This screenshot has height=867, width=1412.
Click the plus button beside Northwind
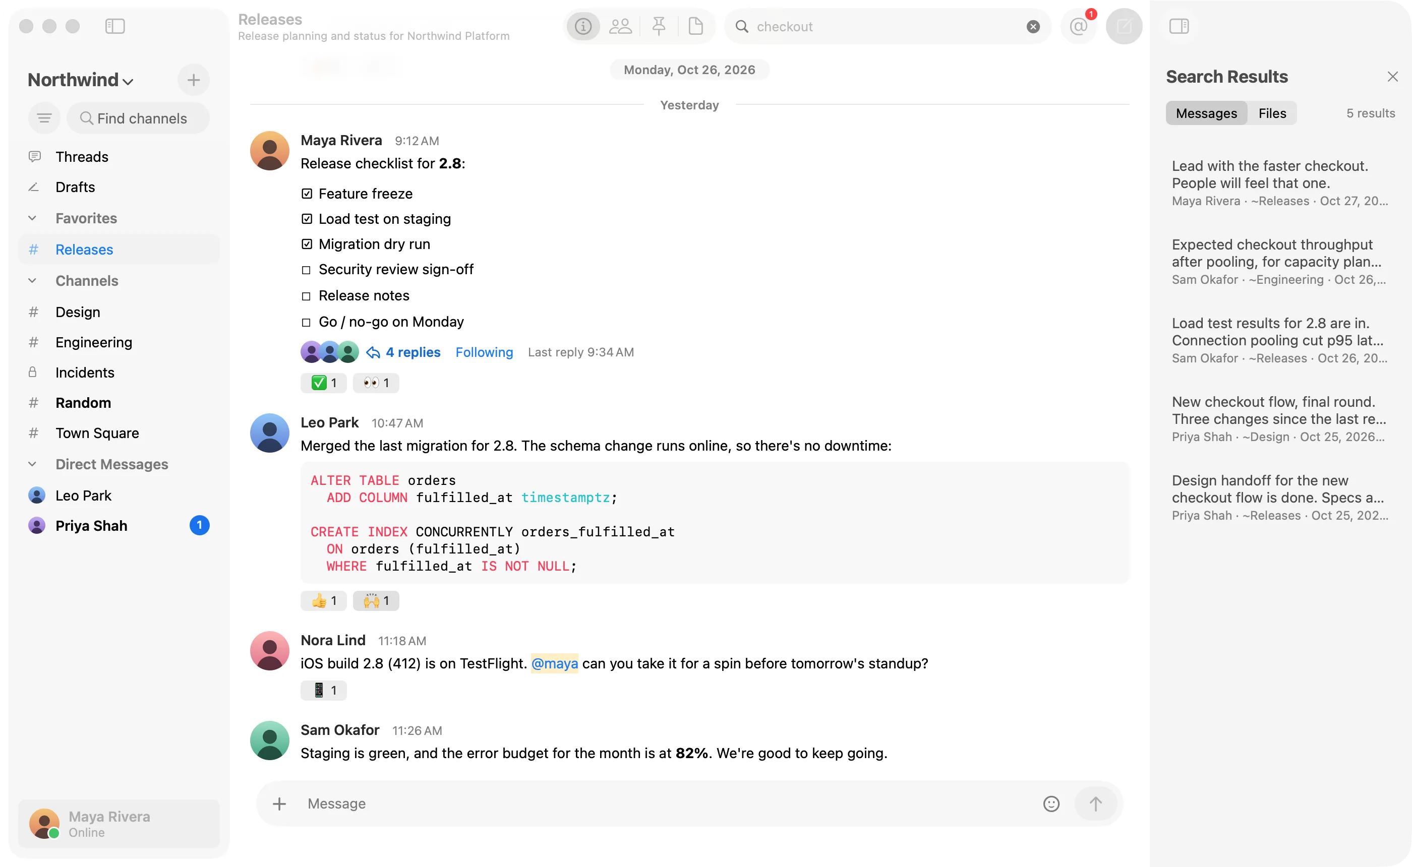pos(193,80)
